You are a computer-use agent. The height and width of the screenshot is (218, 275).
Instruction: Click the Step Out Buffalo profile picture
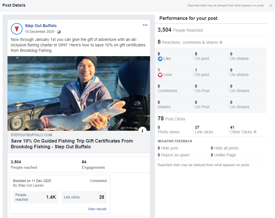[17, 29]
